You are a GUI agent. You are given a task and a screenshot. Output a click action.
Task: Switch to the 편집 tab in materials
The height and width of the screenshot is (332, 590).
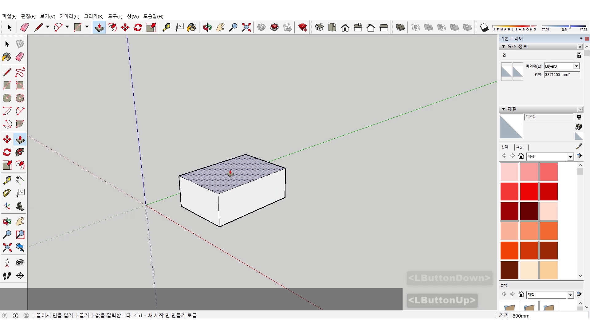(x=519, y=147)
